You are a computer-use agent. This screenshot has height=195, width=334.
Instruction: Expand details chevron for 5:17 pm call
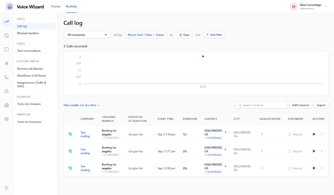(x=322, y=151)
